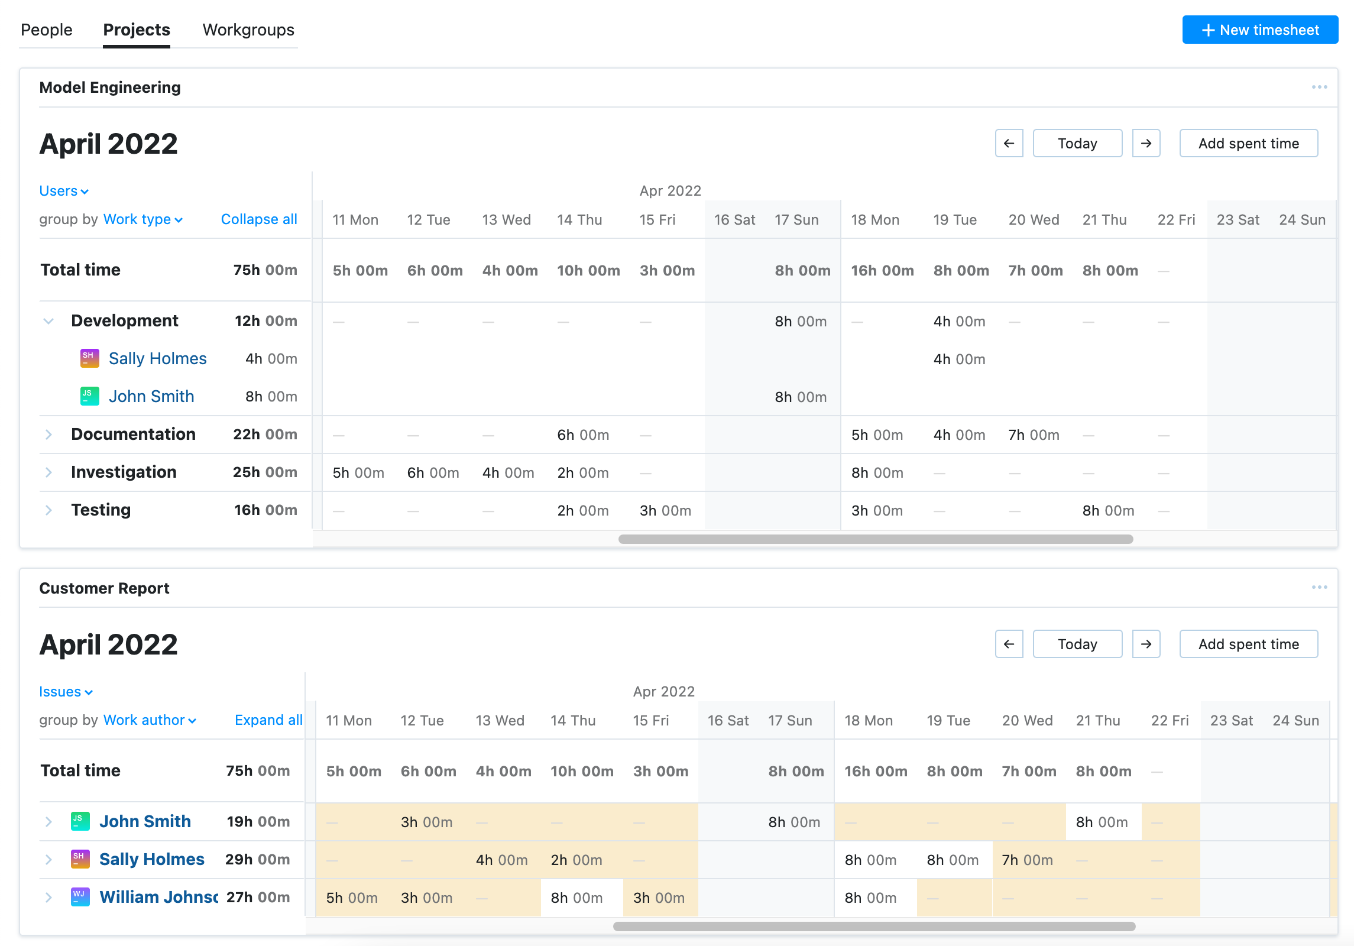Click William Johnson's WJ avatar in Customer Report
The width and height of the screenshot is (1354, 946).
80,897
